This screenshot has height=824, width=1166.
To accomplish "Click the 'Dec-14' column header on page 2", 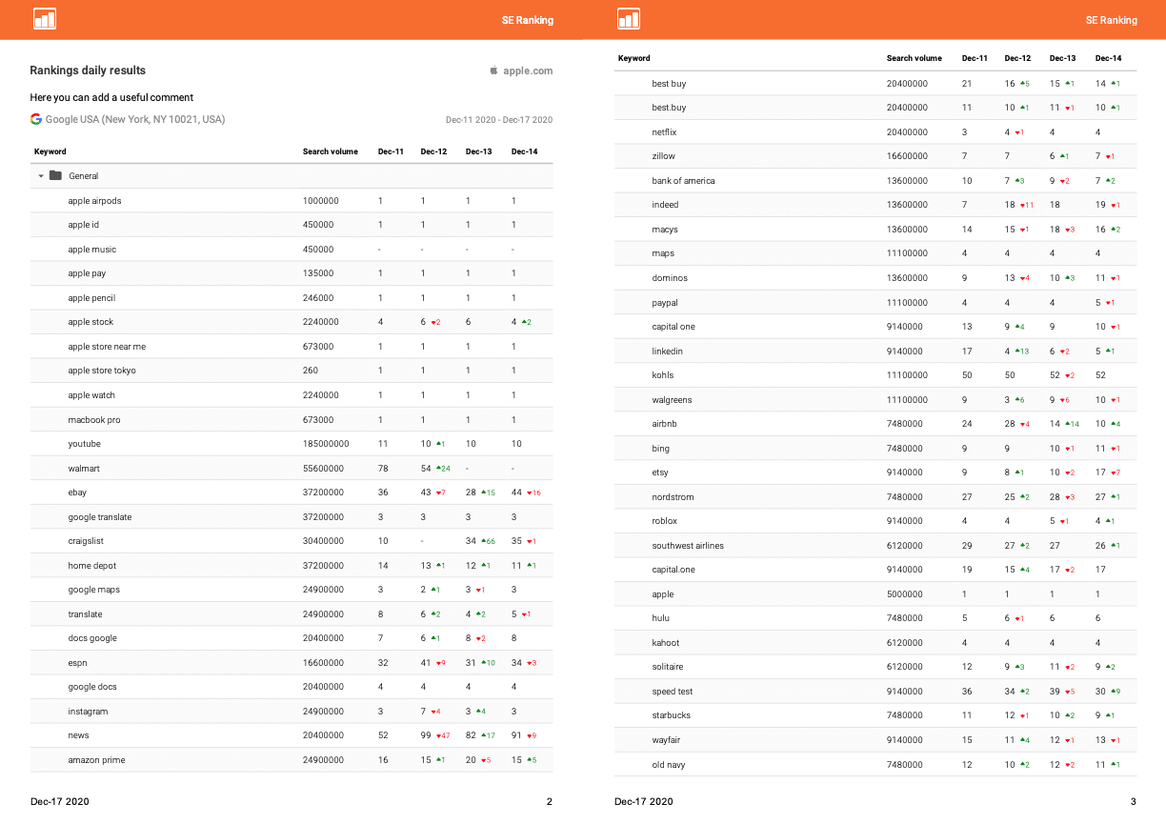I will (525, 151).
